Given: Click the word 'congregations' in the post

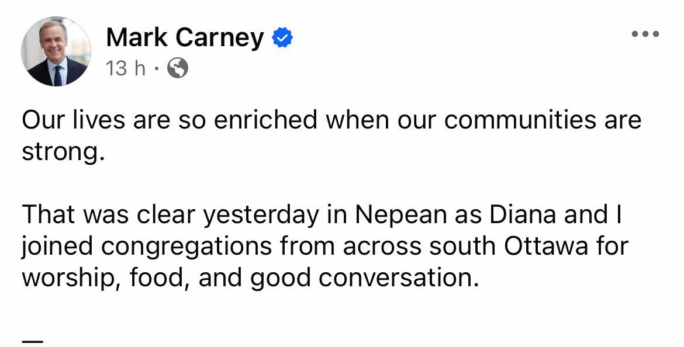Looking at the screenshot, I should [x=186, y=247].
